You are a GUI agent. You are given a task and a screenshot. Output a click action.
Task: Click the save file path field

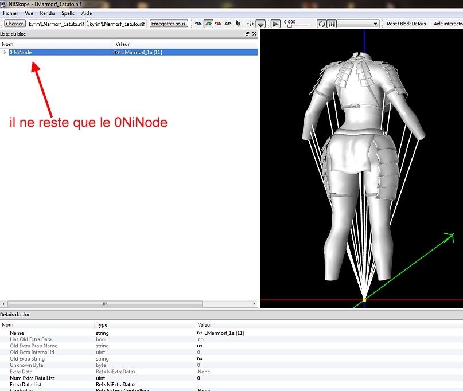[x=118, y=24]
